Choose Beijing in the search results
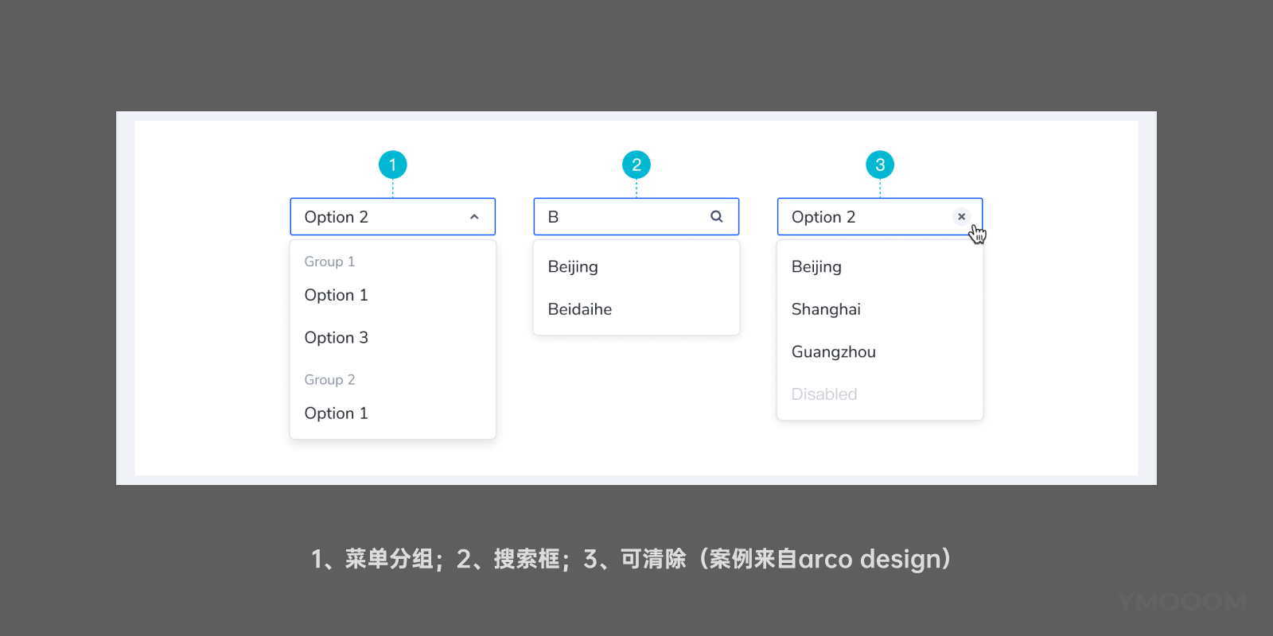 (573, 267)
